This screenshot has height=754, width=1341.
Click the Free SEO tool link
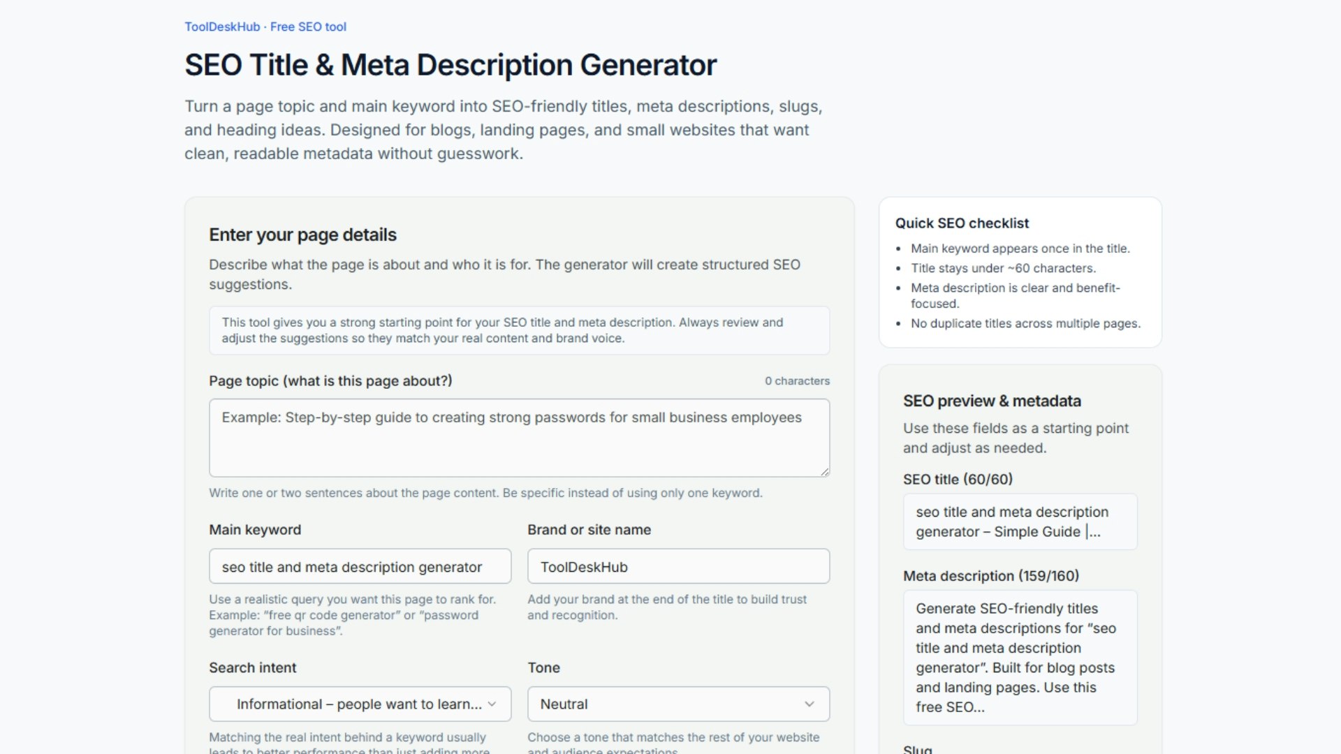click(x=308, y=27)
